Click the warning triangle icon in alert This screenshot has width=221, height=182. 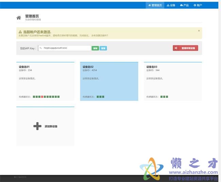coord(20,32)
